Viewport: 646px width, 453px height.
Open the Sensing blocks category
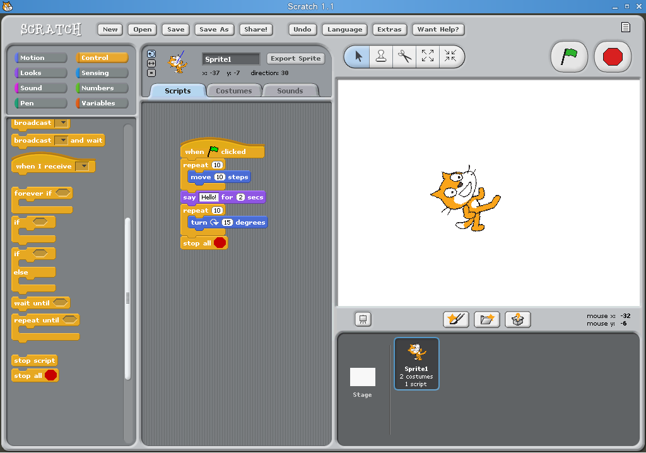pos(102,73)
